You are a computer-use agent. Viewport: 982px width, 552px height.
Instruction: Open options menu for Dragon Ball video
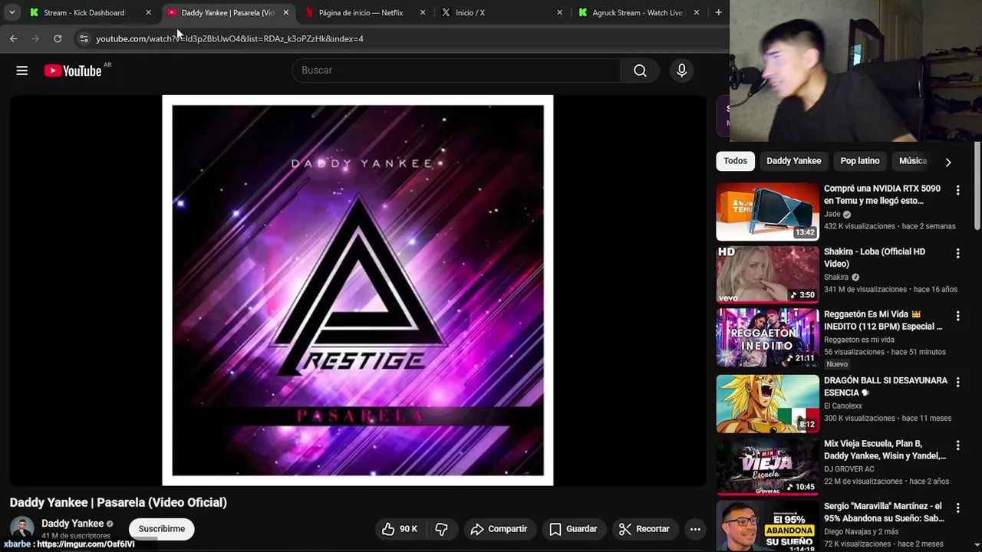(957, 382)
